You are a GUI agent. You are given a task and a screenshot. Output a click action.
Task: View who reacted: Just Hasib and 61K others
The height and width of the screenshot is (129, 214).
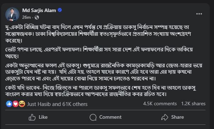click(57, 104)
